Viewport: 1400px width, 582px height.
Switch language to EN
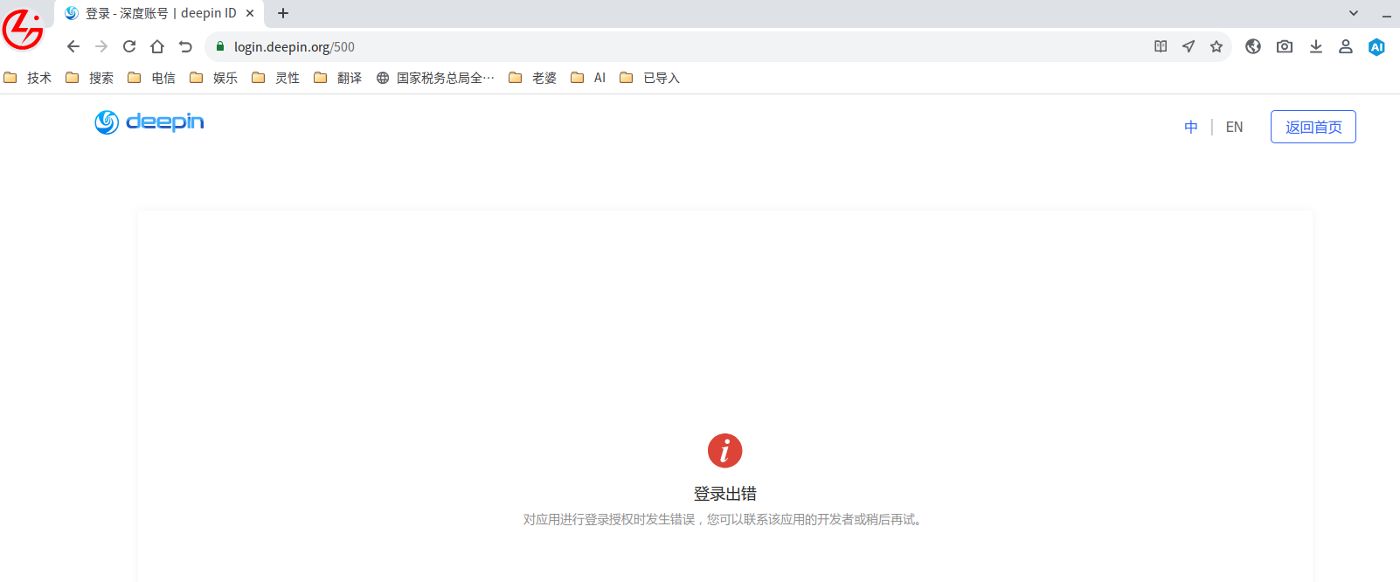coord(1234,127)
